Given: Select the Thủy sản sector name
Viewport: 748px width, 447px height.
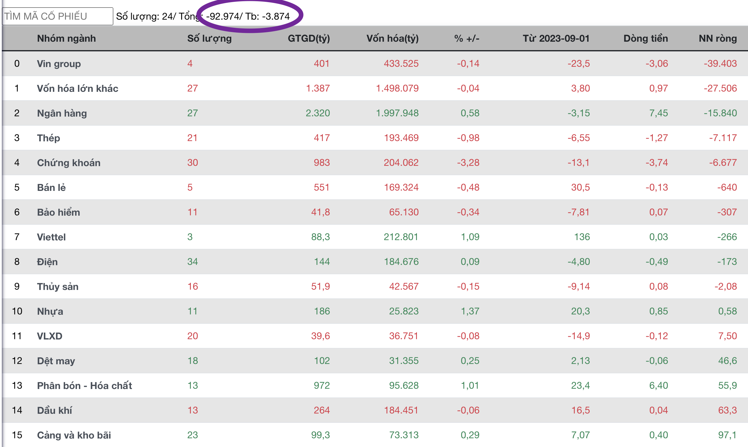Looking at the screenshot, I should click(58, 286).
